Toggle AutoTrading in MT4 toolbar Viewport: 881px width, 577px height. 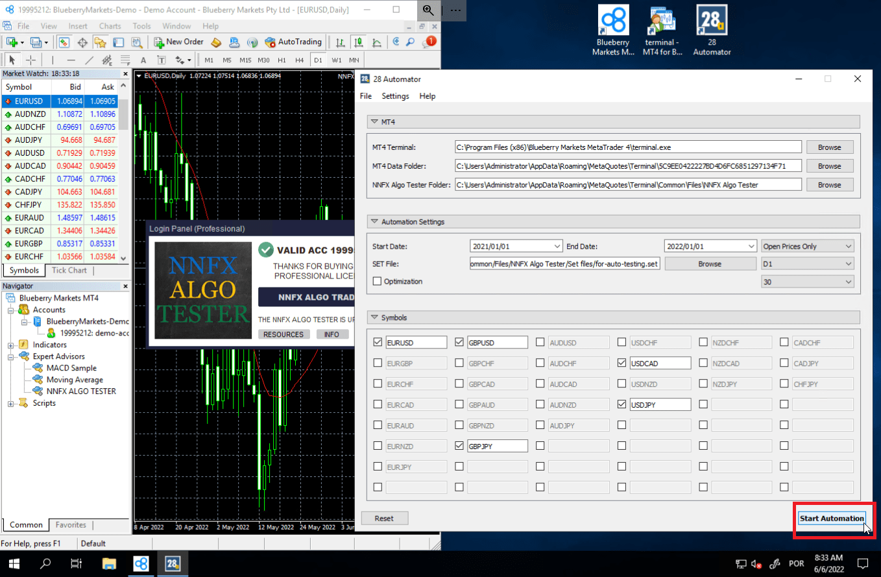[x=294, y=42]
